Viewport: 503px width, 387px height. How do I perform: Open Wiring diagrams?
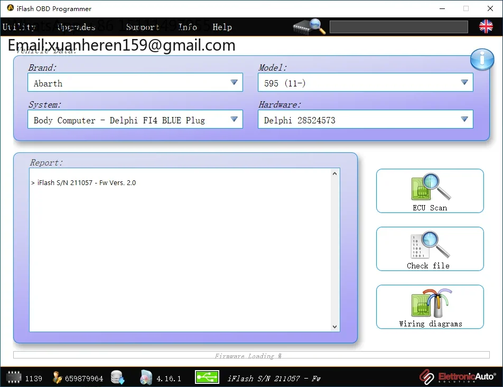430,307
